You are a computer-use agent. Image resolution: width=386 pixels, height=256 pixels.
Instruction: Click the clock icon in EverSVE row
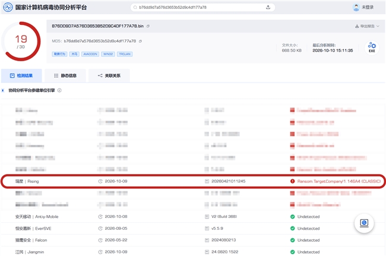pos(100,229)
